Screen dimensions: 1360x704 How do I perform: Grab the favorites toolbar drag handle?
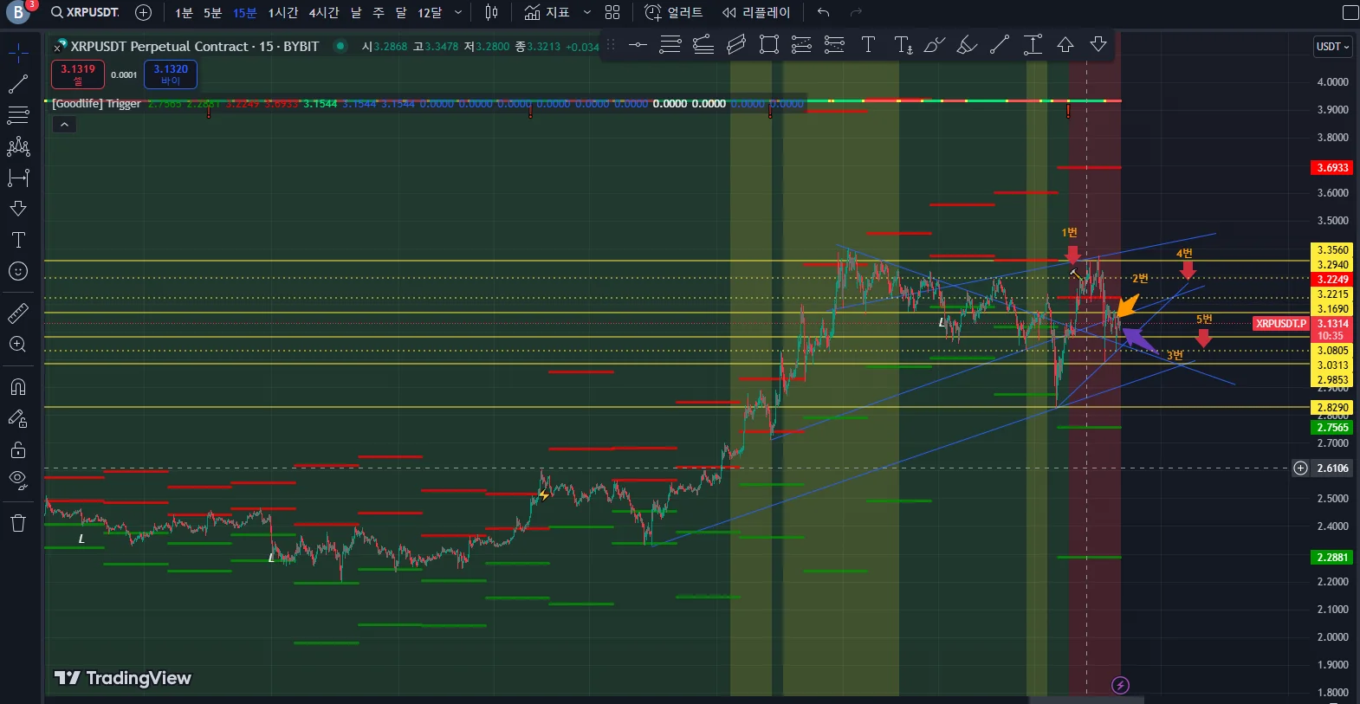pos(611,45)
